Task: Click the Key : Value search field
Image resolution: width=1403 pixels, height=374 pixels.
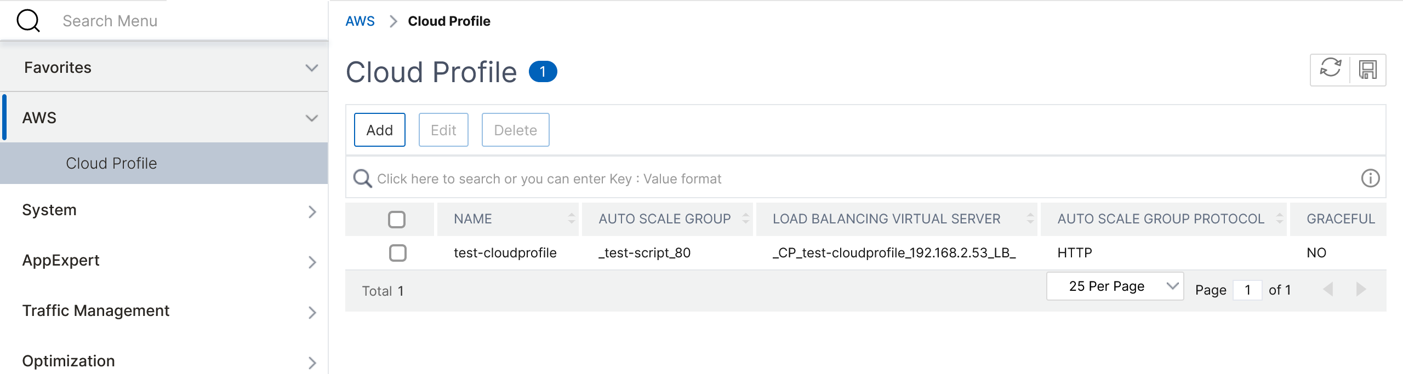Action: point(866,179)
